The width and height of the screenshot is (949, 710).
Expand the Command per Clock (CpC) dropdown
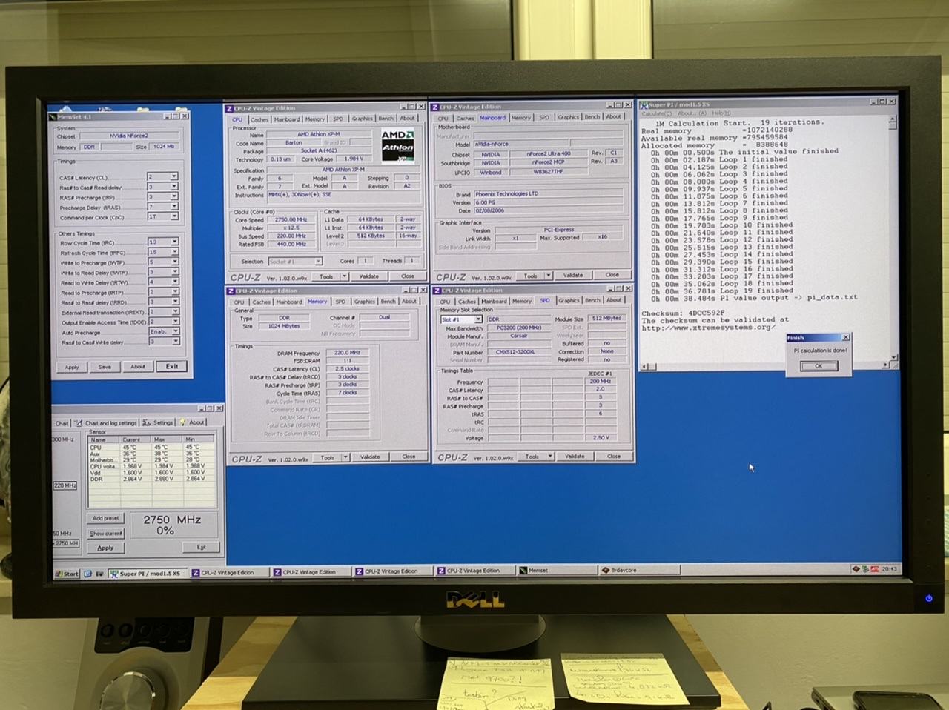click(173, 216)
